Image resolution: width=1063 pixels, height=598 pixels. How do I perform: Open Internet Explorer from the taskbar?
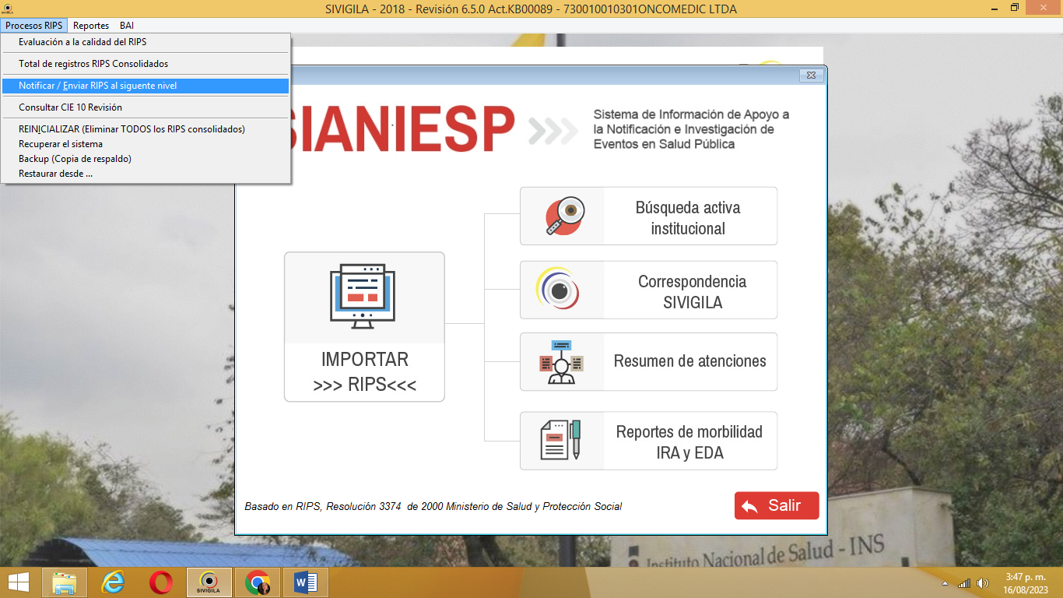(113, 582)
